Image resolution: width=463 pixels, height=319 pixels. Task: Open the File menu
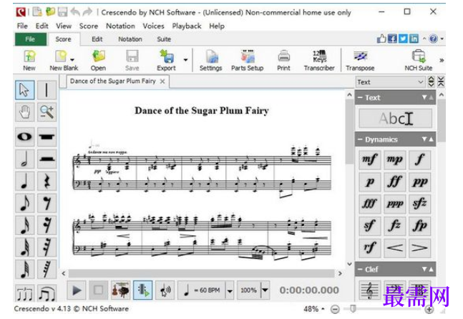[x=22, y=26]
